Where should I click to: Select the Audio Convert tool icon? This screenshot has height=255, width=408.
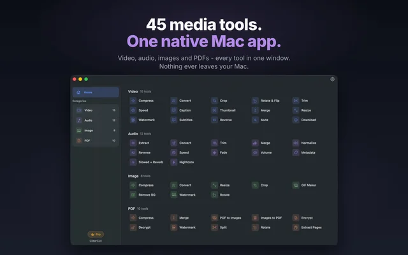(x=174, y=143)
